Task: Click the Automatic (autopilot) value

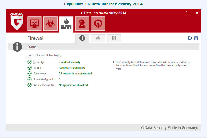Action: pyautogui.click(x=72, y=68)
